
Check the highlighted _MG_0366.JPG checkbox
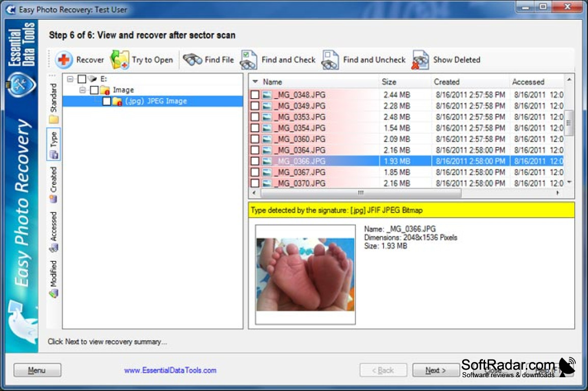(x=255, y=161)
